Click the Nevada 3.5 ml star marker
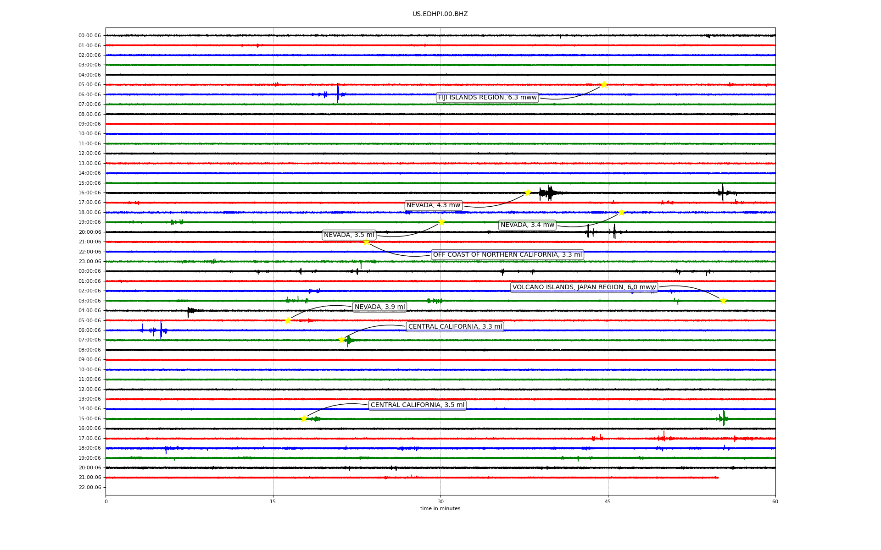The width and height of the screenshot is (881, 550). click(441, 222)
